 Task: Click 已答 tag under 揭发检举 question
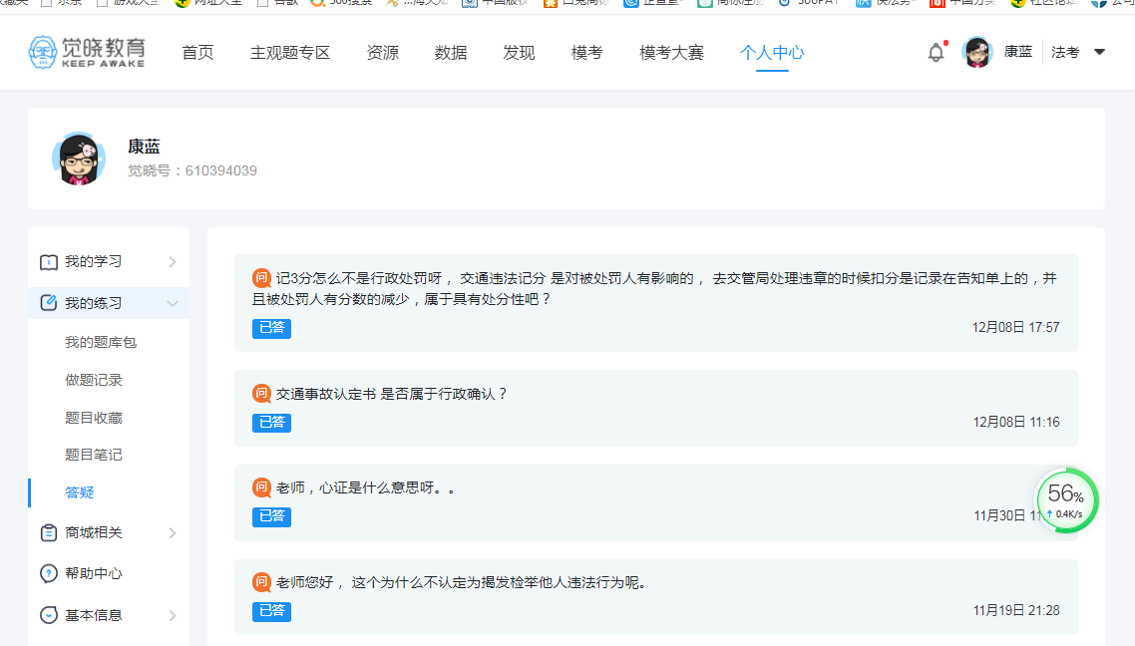click(271, 611)
